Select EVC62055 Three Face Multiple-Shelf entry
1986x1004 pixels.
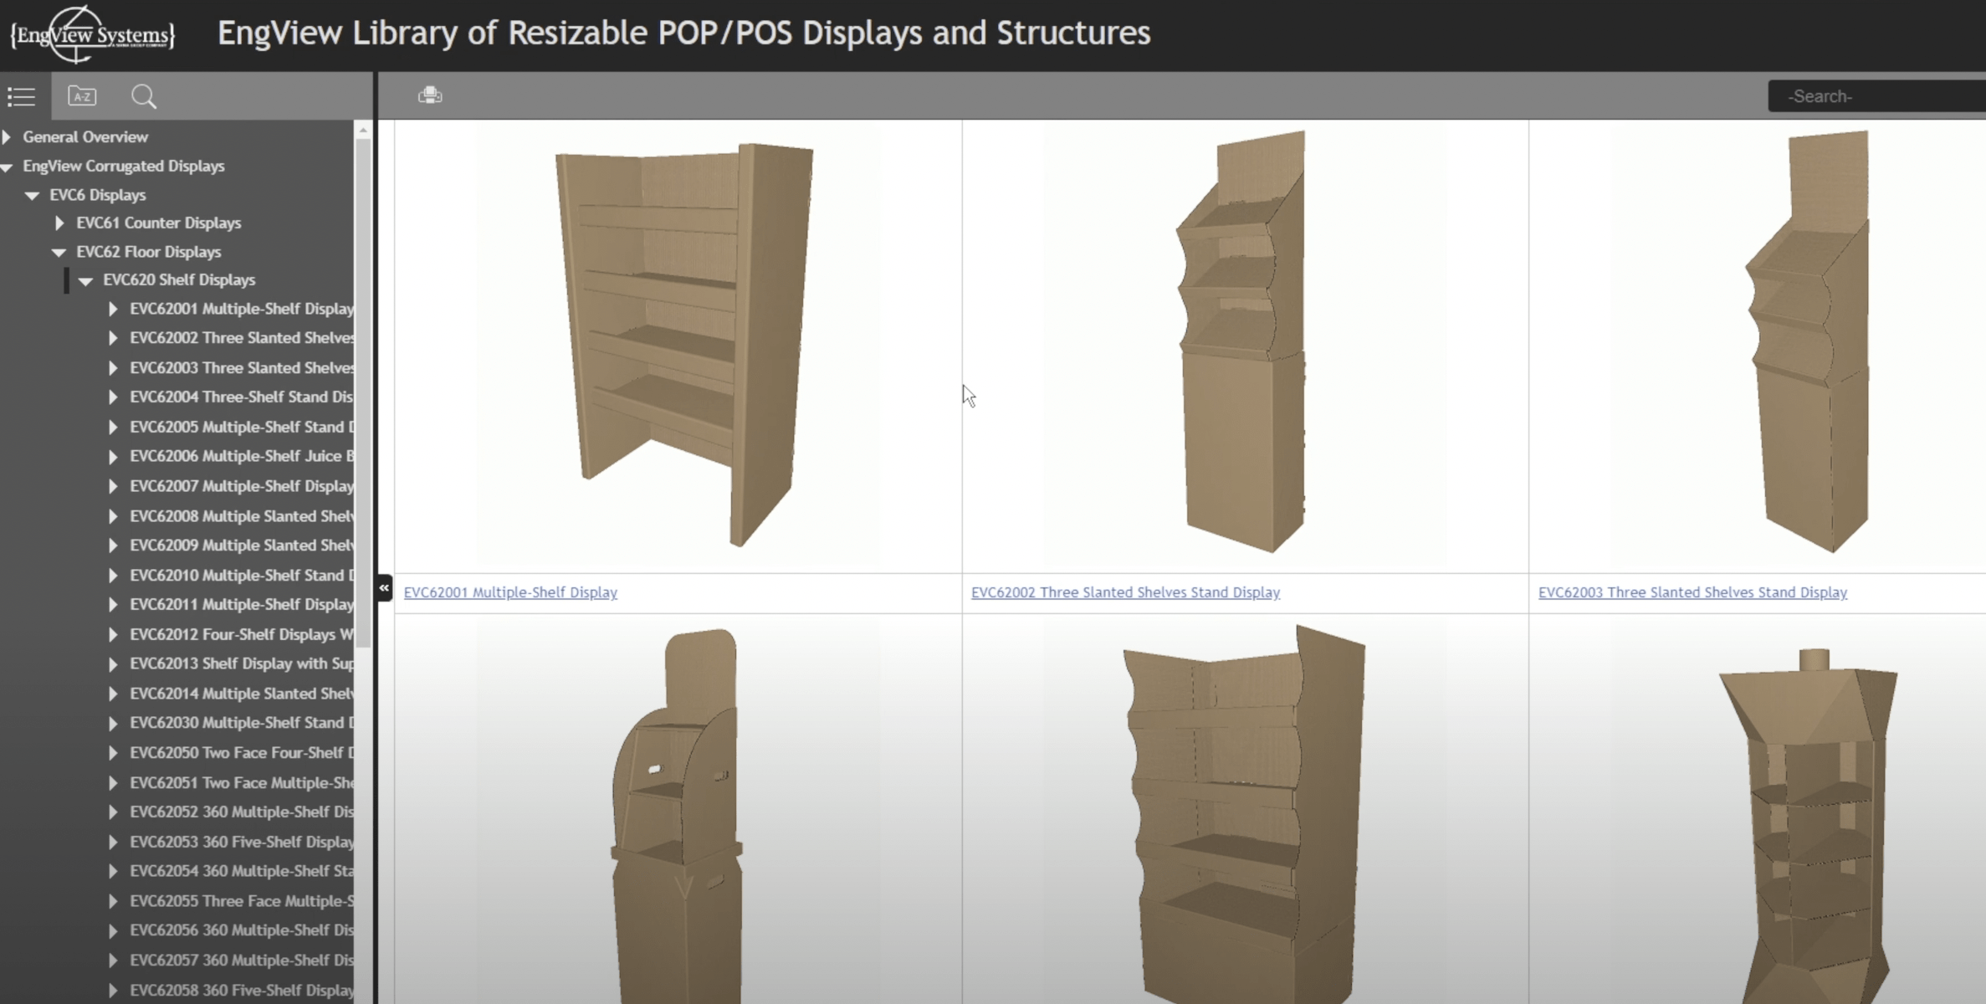[x=242, y=901]
